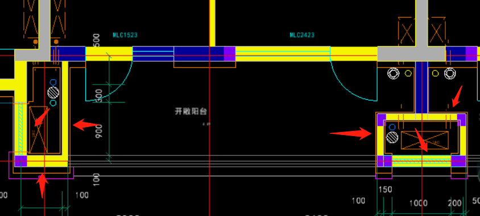Pick white double-ring circle right of blue wall

coord(450,73)
